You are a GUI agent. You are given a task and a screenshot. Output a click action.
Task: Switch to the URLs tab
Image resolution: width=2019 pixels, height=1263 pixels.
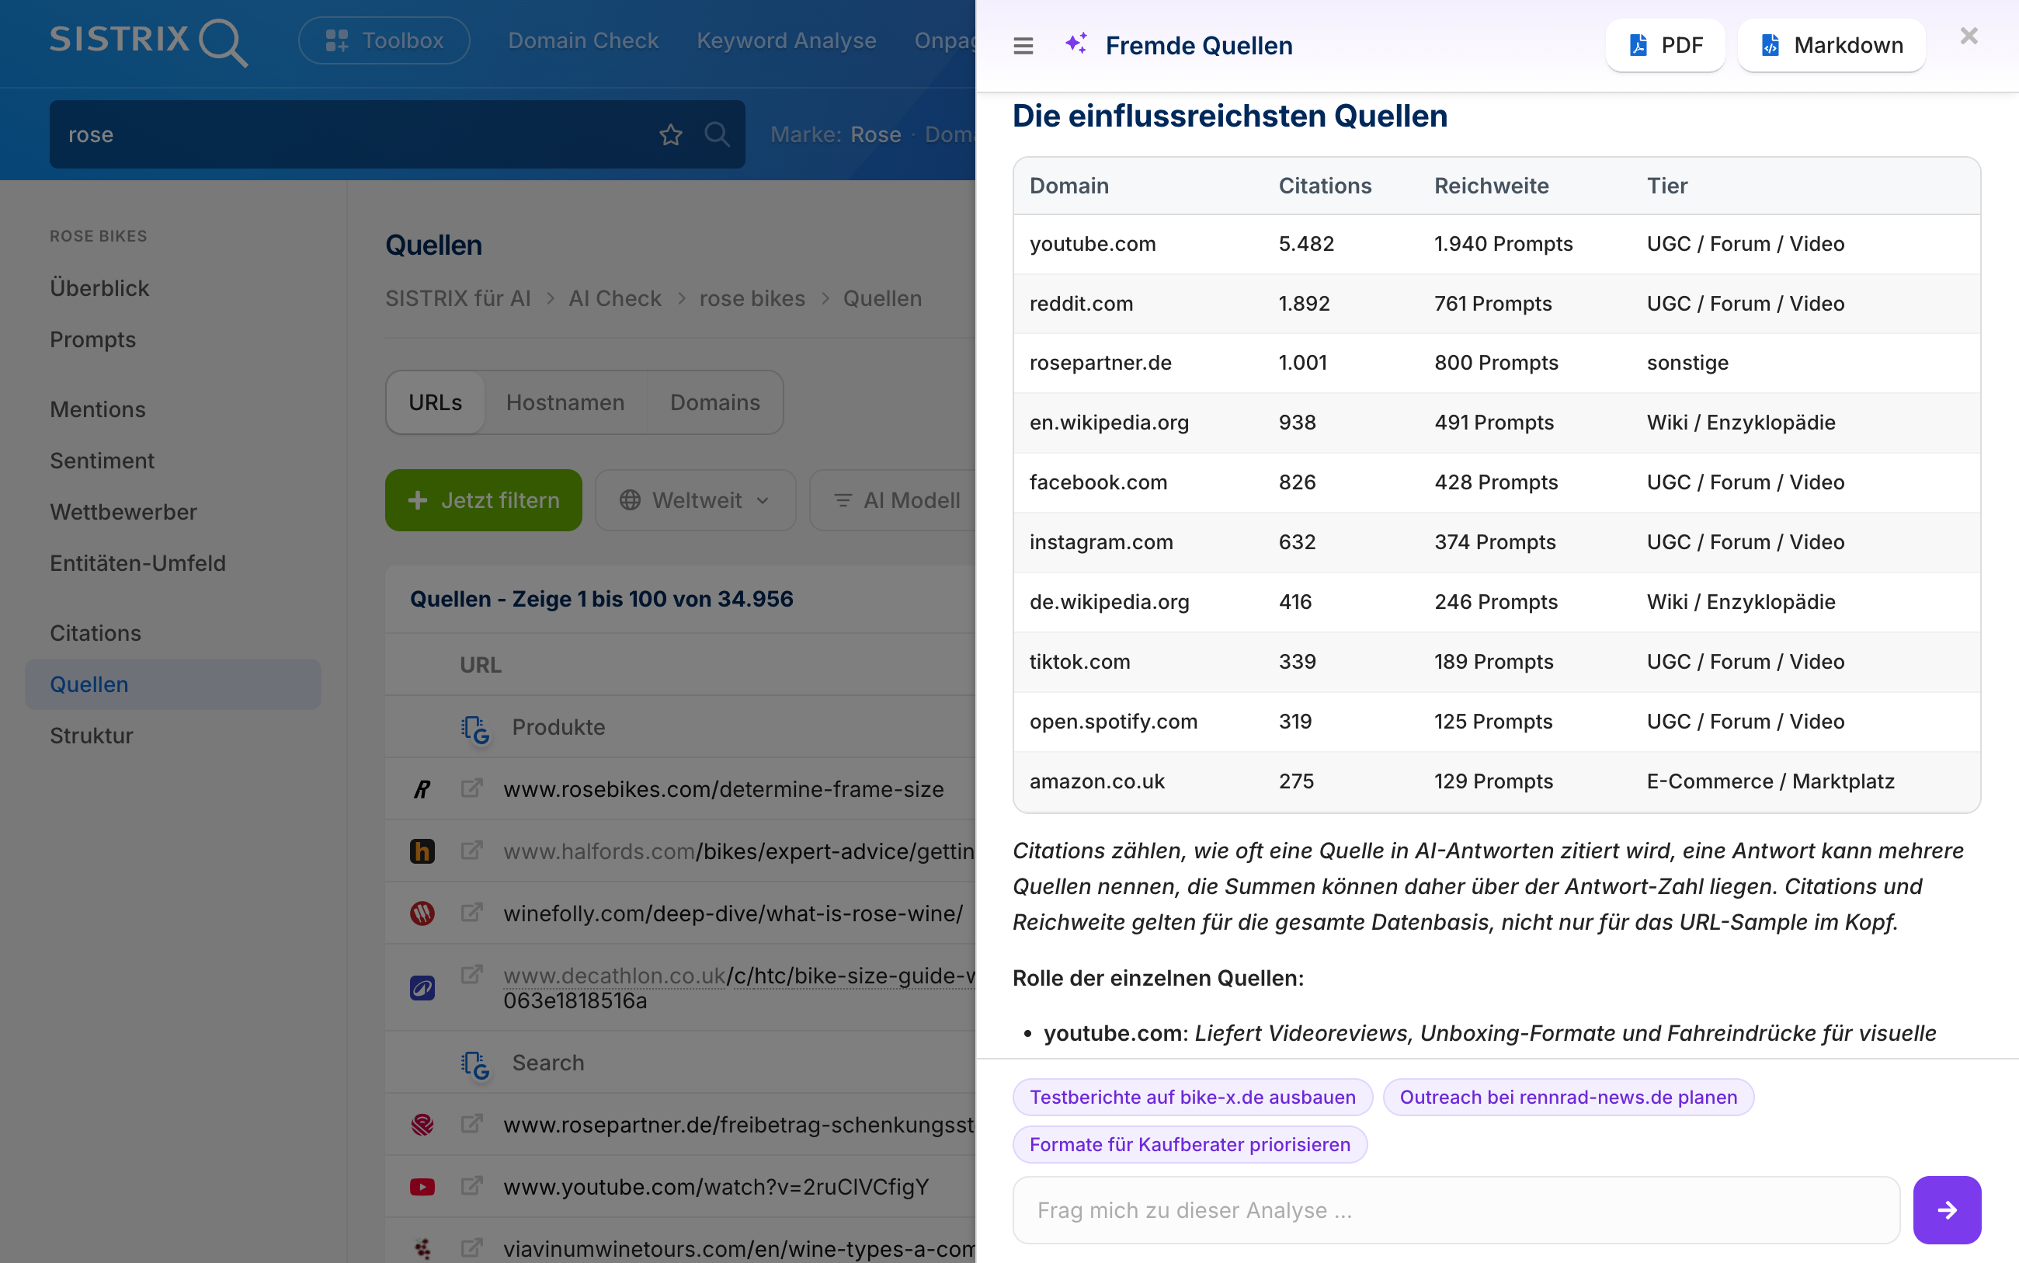435,402
